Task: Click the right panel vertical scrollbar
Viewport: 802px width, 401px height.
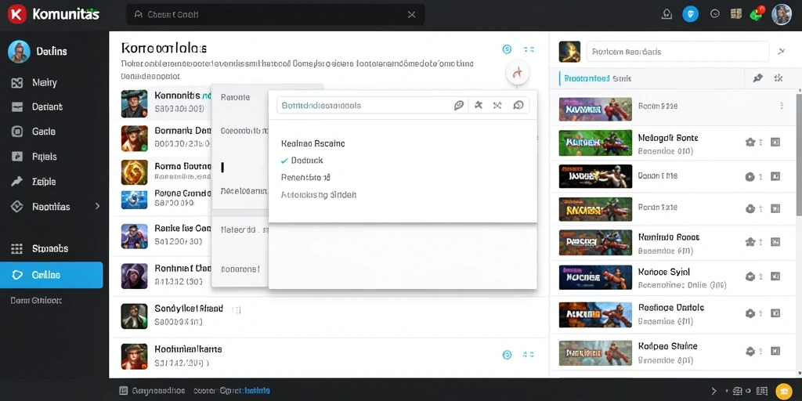Action: [x=799, y=154]
